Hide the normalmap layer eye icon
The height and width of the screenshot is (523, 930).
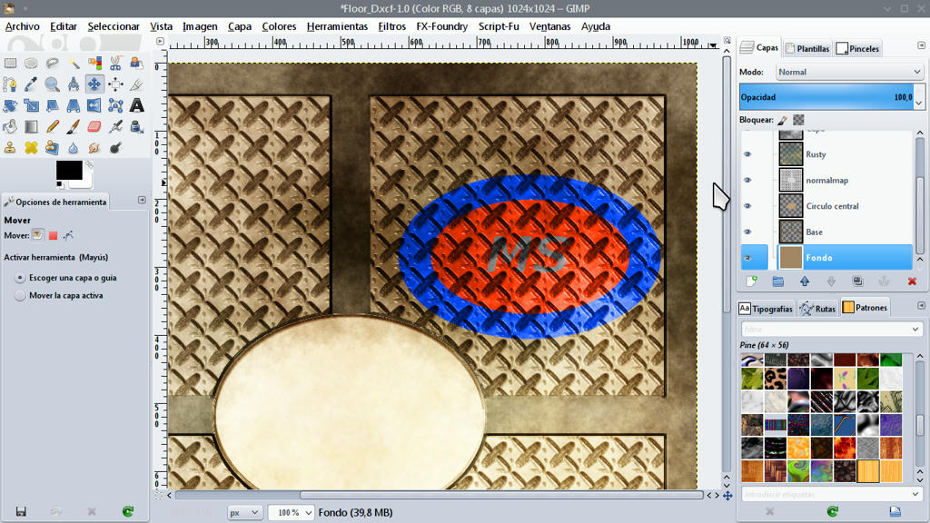pos(747,181)
